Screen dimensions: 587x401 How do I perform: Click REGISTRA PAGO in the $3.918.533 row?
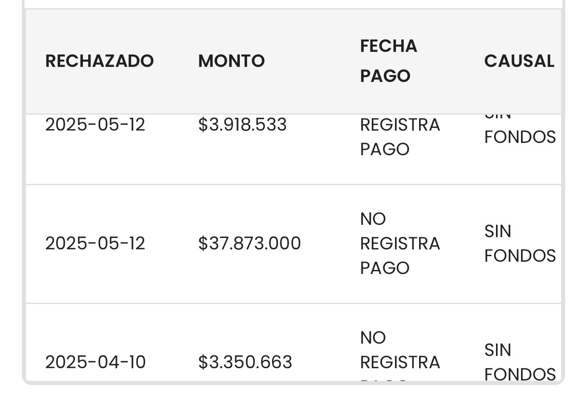pos(400,137)
